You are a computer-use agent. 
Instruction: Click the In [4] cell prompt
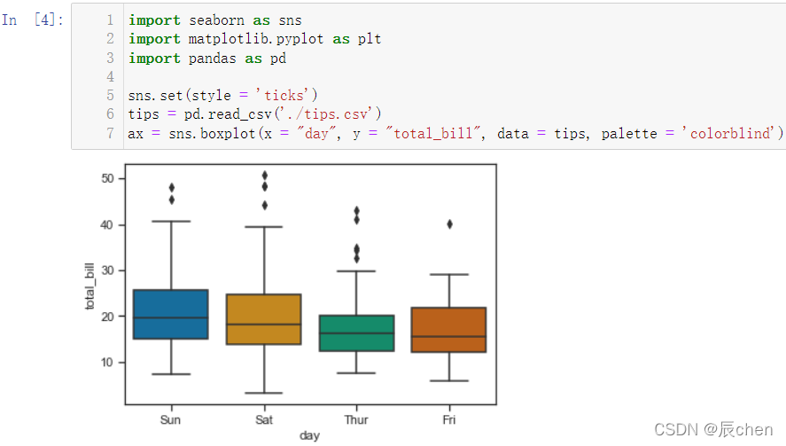(x=33, y=20)
